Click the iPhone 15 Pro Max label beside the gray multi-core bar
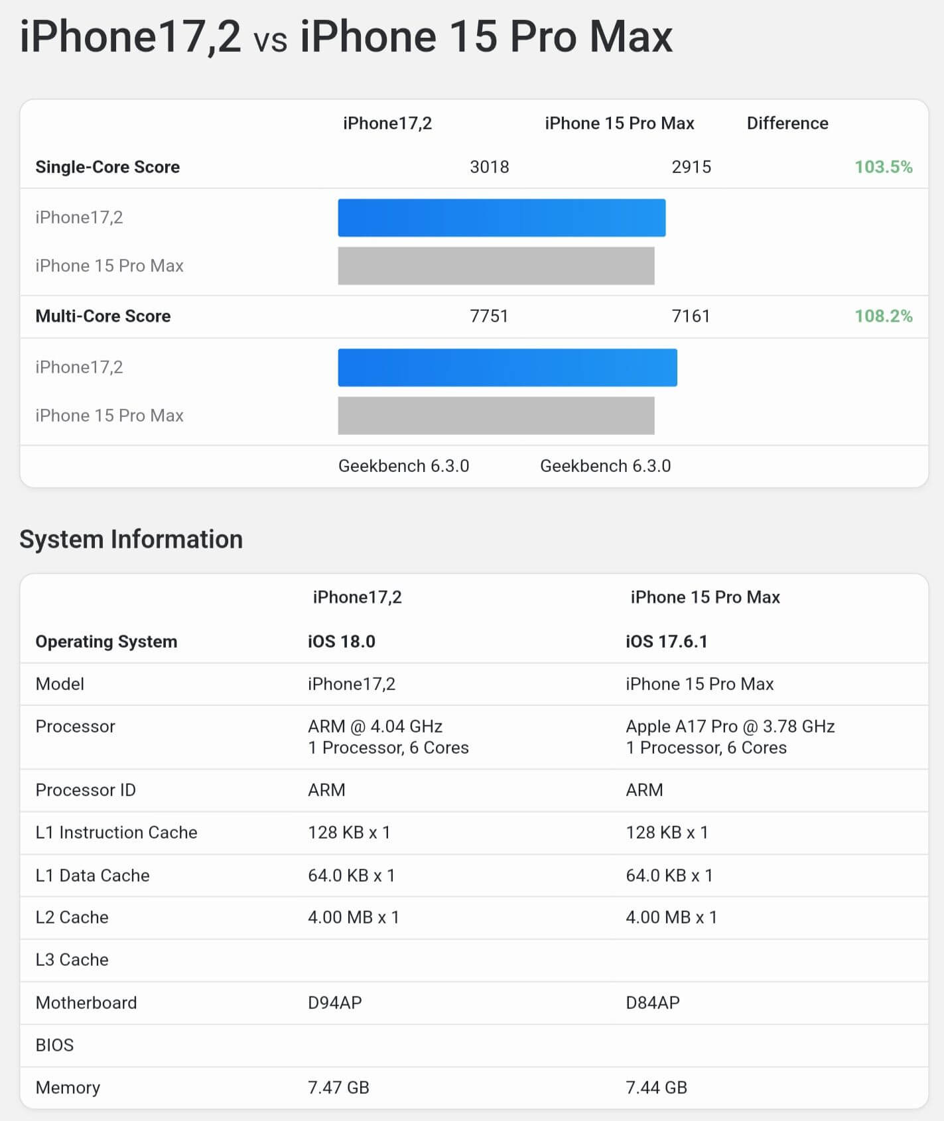 109,416
